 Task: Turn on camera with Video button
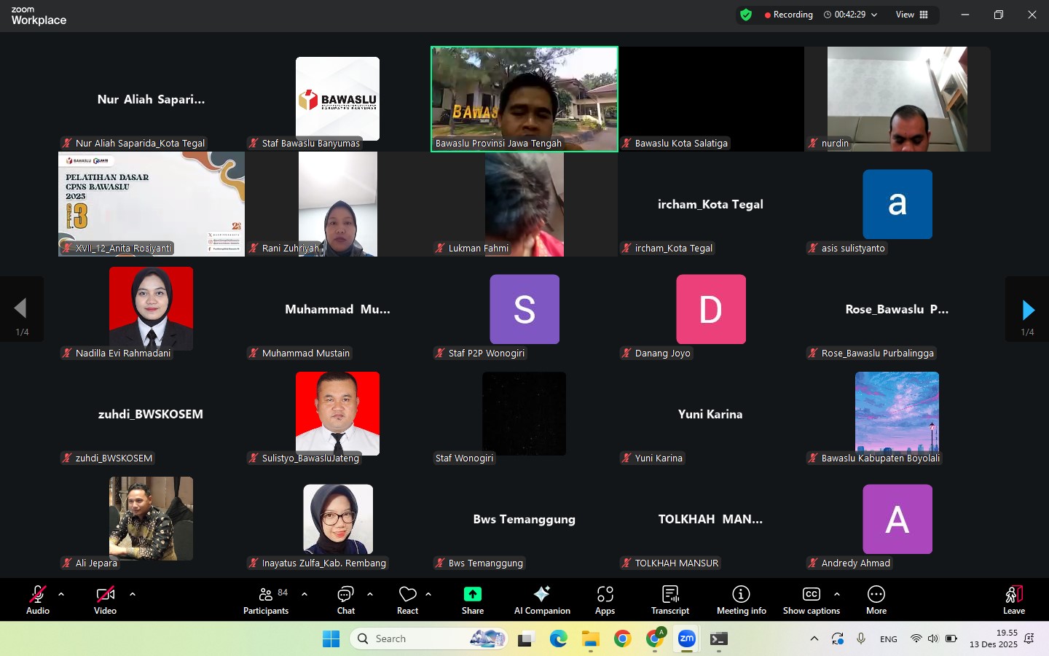(x=105, y=601)
